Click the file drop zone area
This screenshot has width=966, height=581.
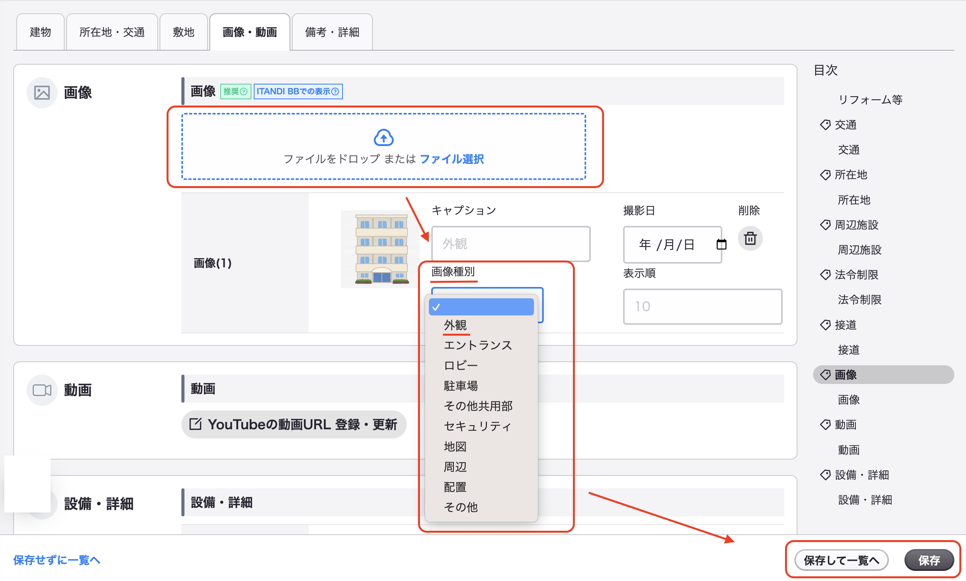[383, 147]
